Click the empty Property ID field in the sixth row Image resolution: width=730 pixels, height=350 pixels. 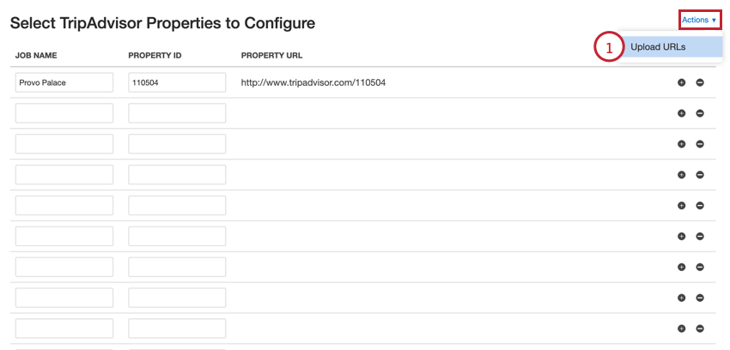click(177, 237)
